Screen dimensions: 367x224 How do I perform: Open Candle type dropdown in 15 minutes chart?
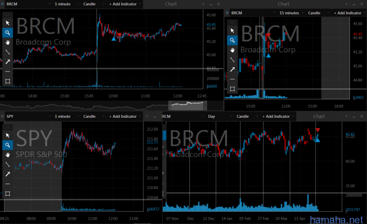318,13
